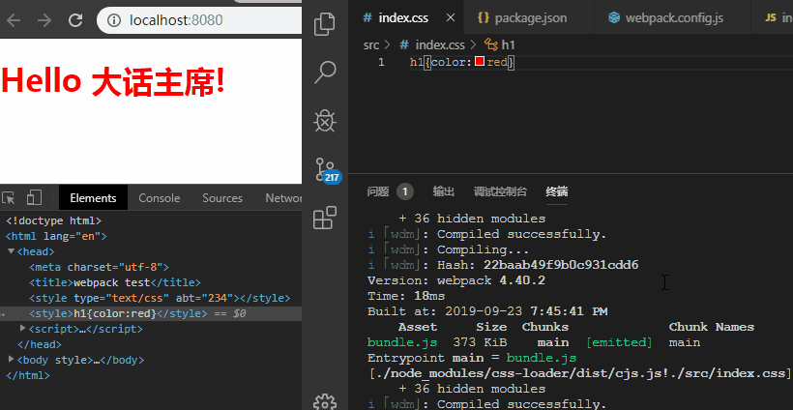Click the JS file icon on last tab
793x410 pixels.
(x=770, y=18)
